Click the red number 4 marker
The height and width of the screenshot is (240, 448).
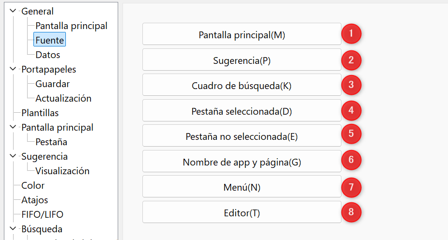click(351, 110)
